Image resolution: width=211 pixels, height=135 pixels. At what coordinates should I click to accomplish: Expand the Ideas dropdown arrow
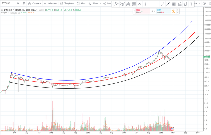pos(100,3)
